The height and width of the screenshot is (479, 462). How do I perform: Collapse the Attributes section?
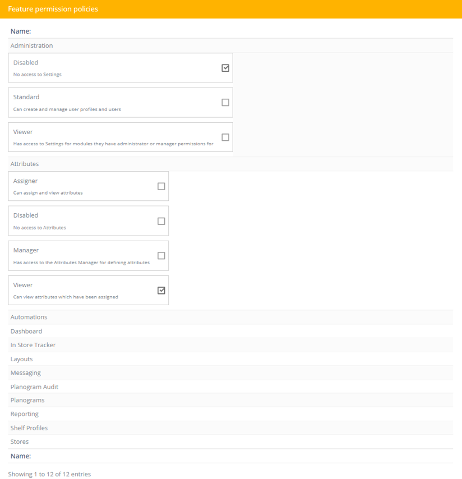tap(230, 164)
